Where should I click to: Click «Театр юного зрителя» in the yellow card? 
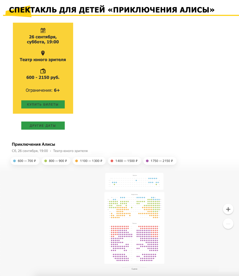[x=43, y=60]
